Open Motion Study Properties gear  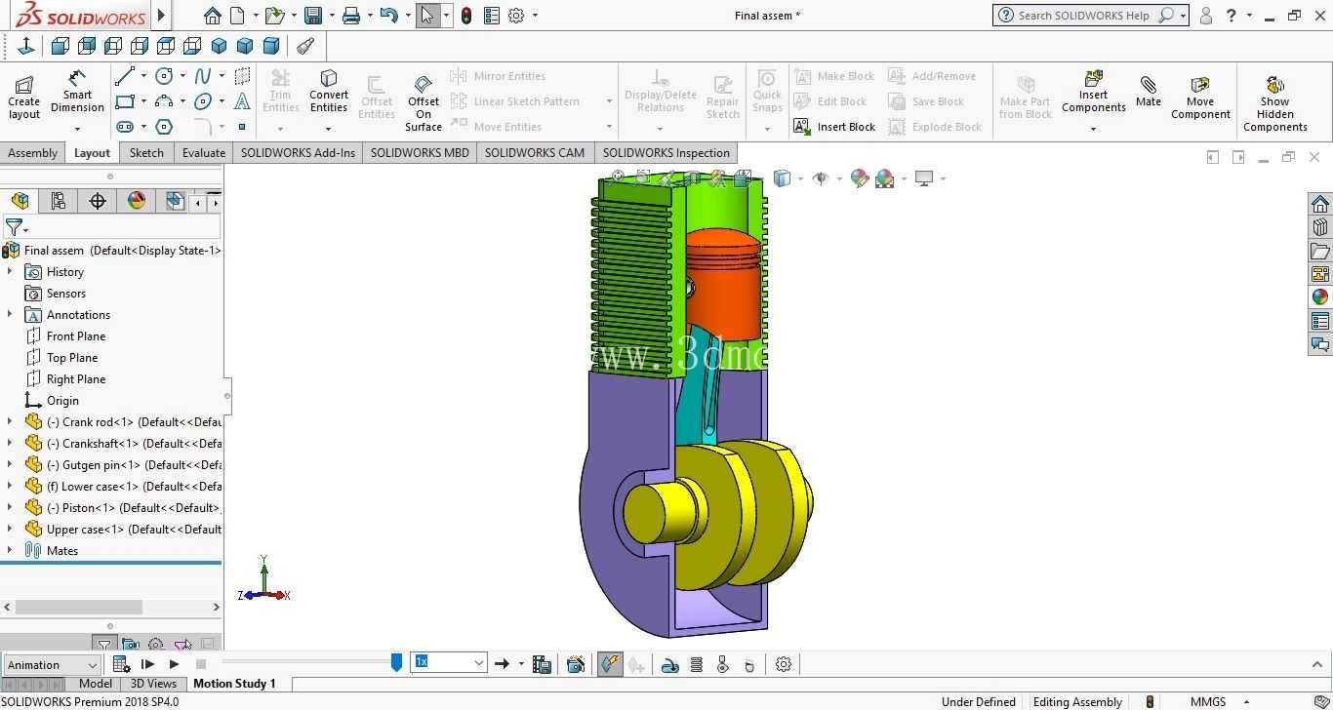coord(784,664)
